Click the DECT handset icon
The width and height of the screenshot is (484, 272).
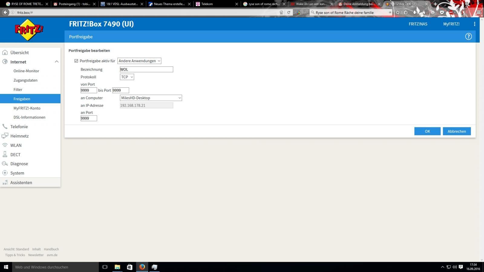(x=5, y=154)
